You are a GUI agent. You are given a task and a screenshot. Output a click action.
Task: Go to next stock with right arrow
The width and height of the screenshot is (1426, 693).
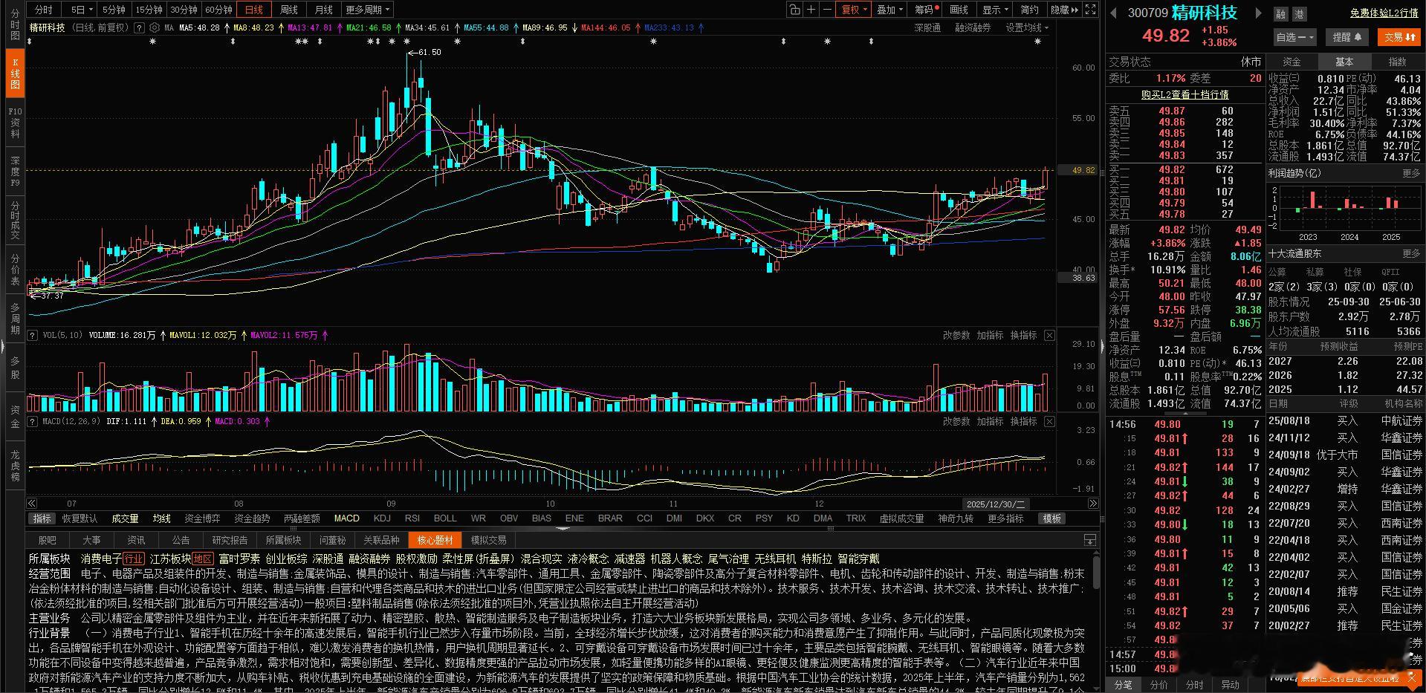(x=1257, y=13)
